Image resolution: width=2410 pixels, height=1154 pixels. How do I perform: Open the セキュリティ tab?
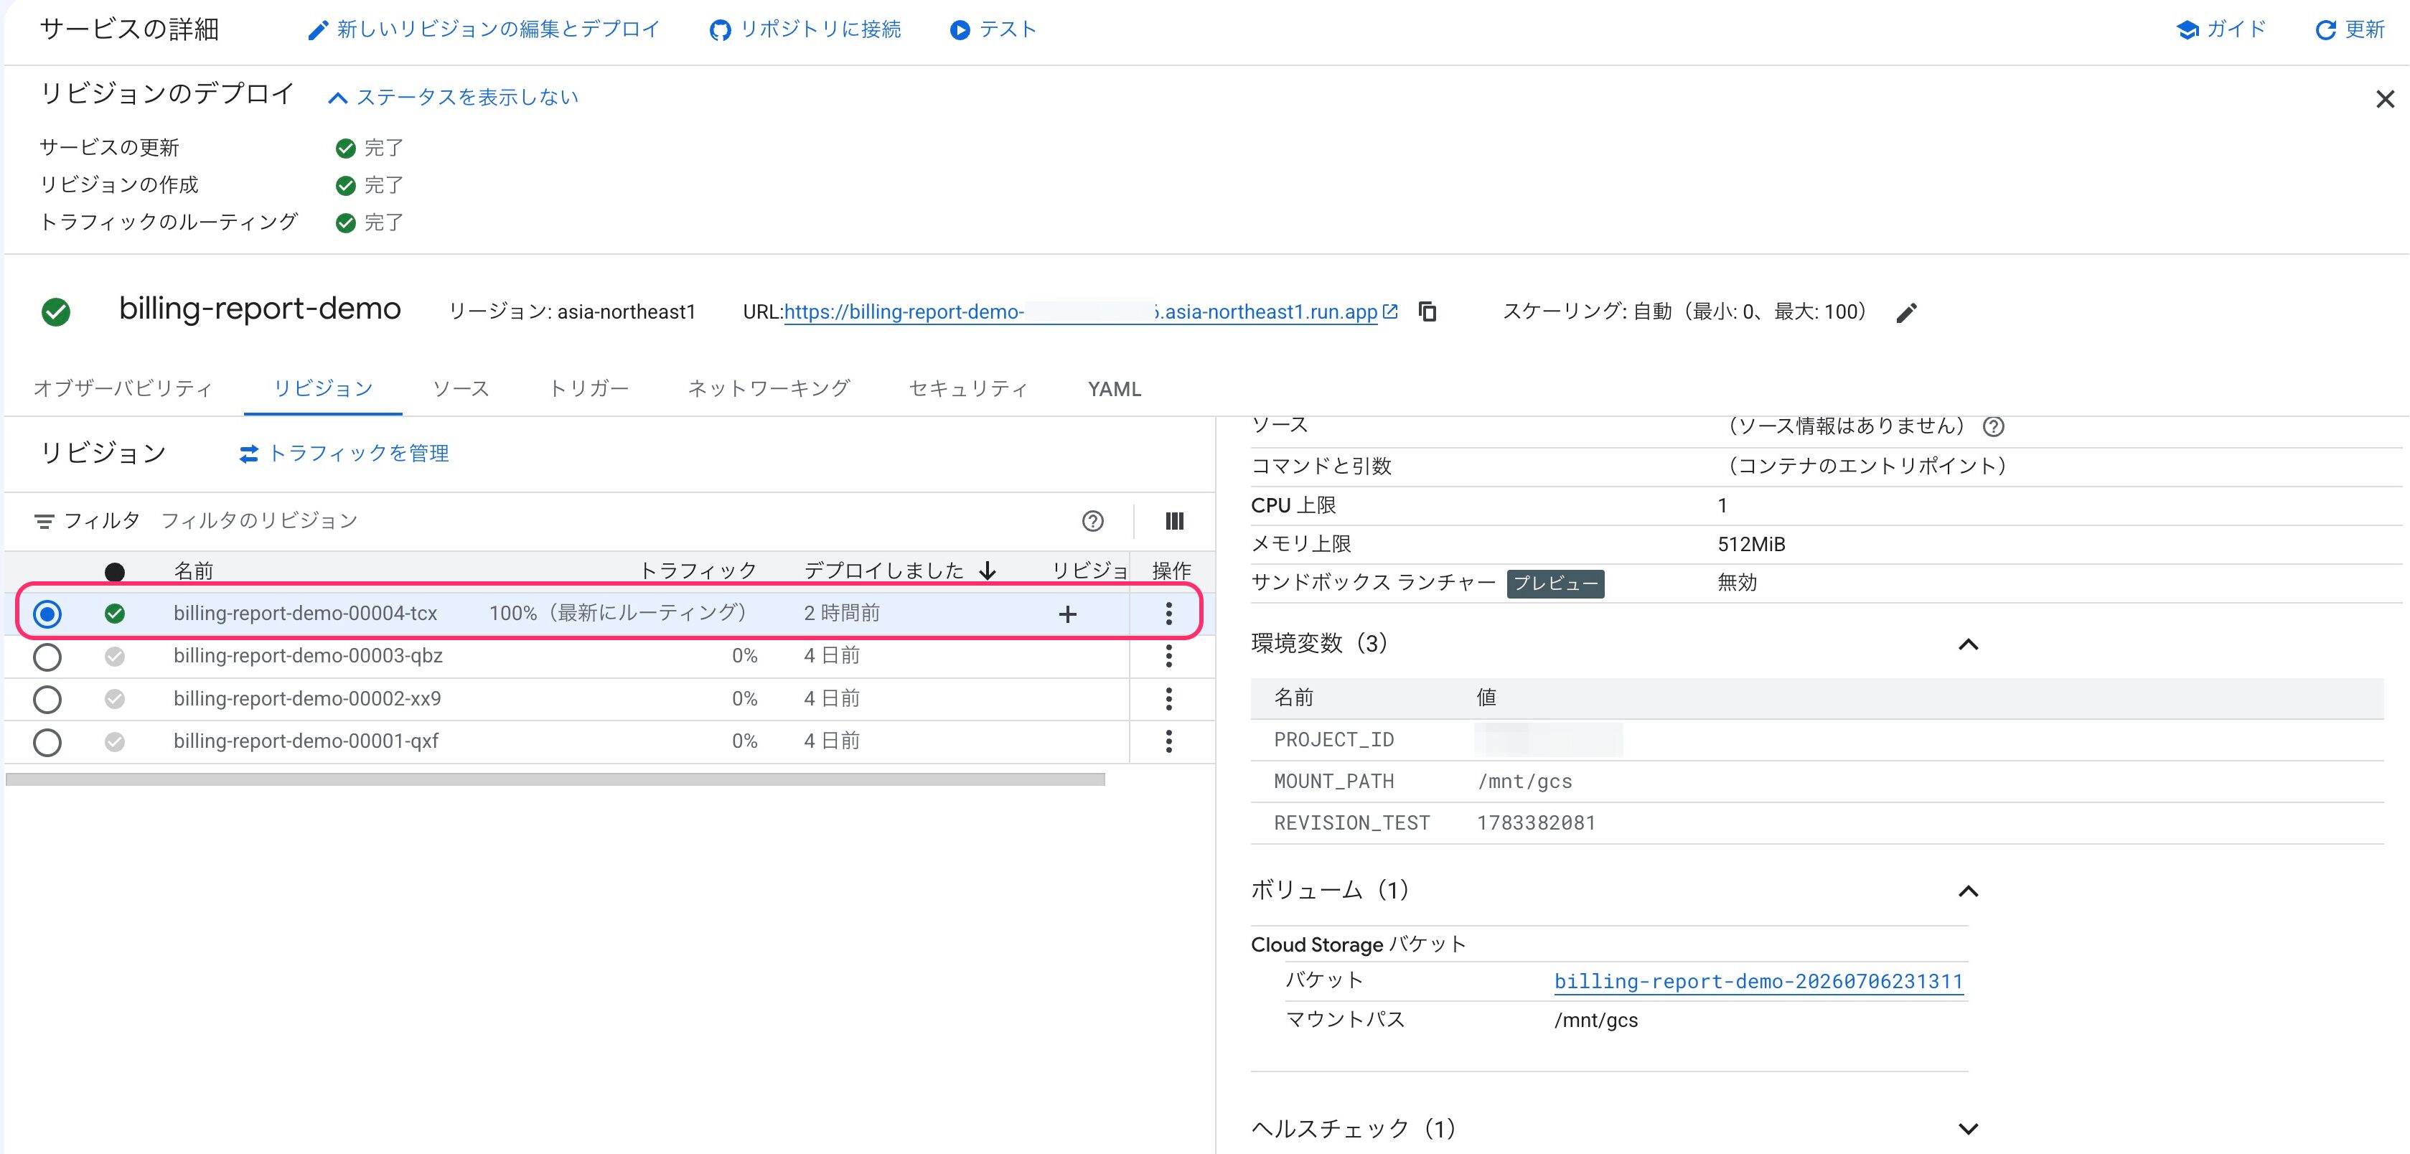[x=969, y=389]
